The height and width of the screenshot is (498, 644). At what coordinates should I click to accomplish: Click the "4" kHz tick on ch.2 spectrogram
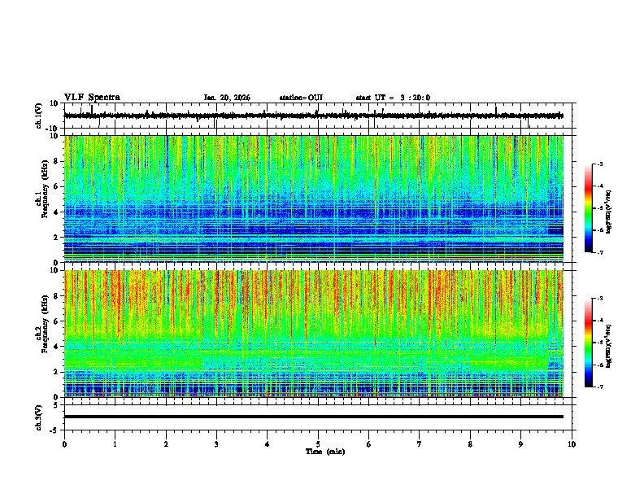coord(56,347)
